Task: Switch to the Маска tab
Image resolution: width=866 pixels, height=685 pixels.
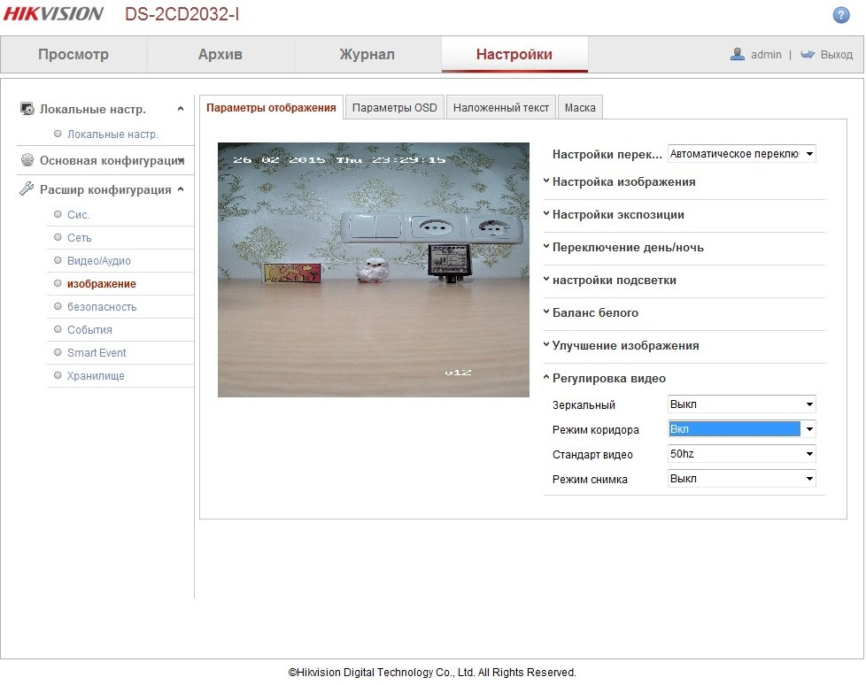Action: (x=580, y=108)
